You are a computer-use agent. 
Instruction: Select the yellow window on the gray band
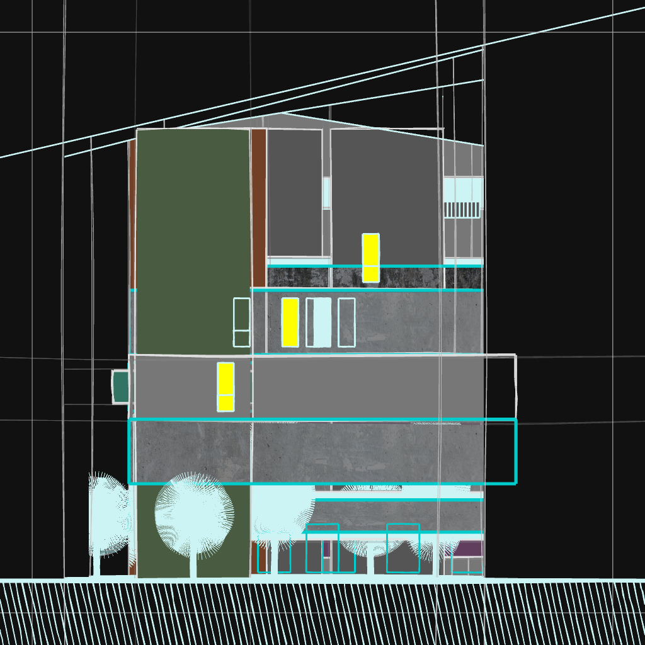pyautogui.click(x=225, y=386)
